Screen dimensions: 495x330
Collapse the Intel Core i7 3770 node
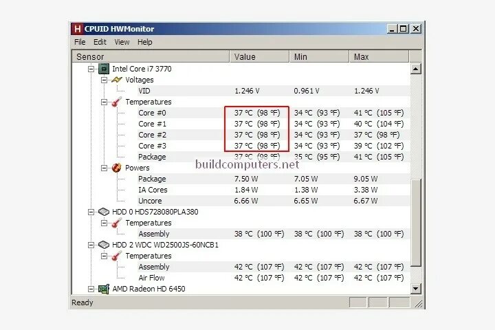[x=91, y=69]
